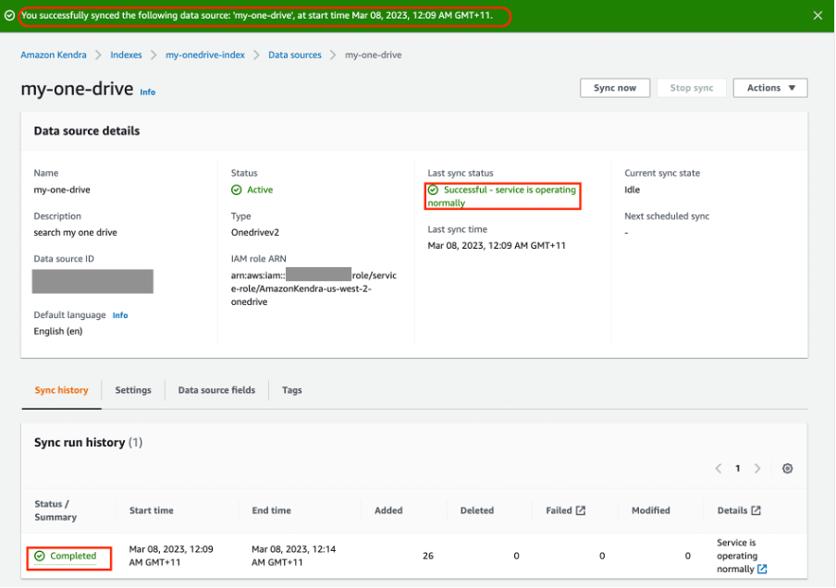The height and width of the screenshot is (588, 836).
Task: Open my-onedrive-index breadcrumb link
Action: pos(205,55)
